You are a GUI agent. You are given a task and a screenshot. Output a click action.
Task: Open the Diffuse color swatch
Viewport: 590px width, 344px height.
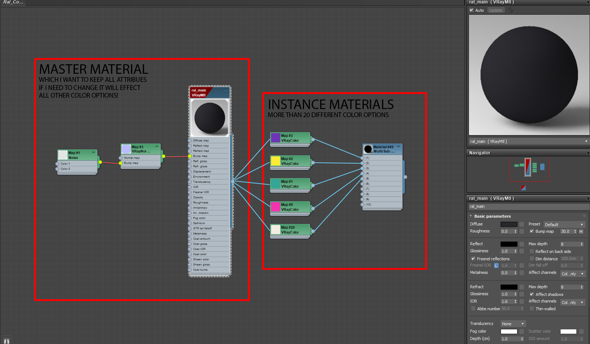pyautogui.click(x=509, y=224)
